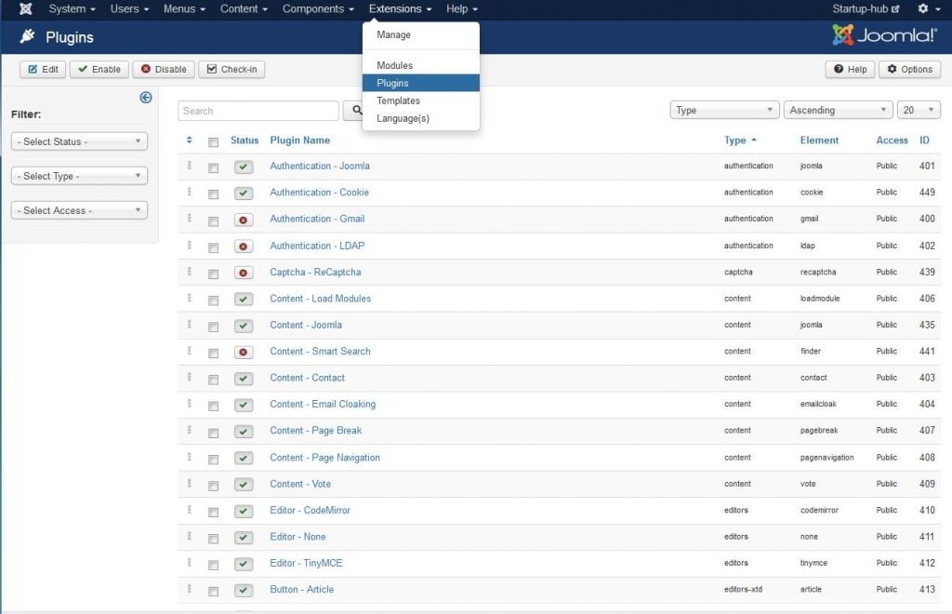Viewport: 952px width, 614px height.
Task: Open the Components menu in the top bar
Action: coord(318,9)
